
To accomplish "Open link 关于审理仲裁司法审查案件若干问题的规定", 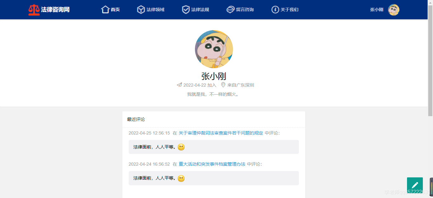I will (221, 133).
